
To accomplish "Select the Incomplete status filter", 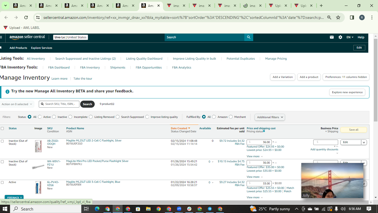I will [70, 117].
